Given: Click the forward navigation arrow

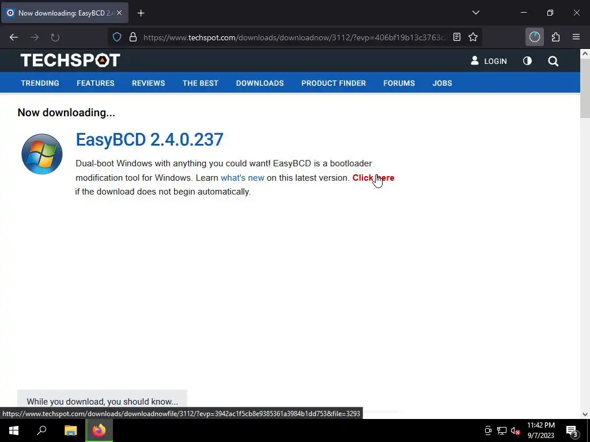Looking at the screenshot, I should coord(35,37).
